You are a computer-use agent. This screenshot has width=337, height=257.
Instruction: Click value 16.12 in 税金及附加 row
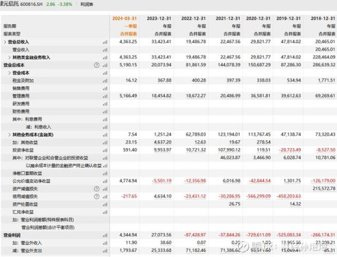[131, 80]
